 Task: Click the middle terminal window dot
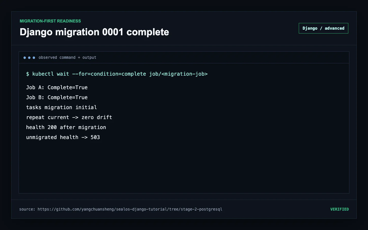coord(29,58)
